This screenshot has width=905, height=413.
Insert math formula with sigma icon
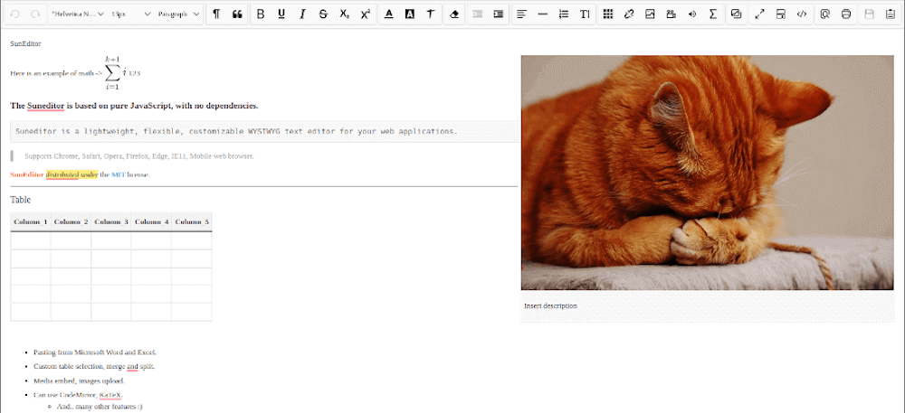713,14
